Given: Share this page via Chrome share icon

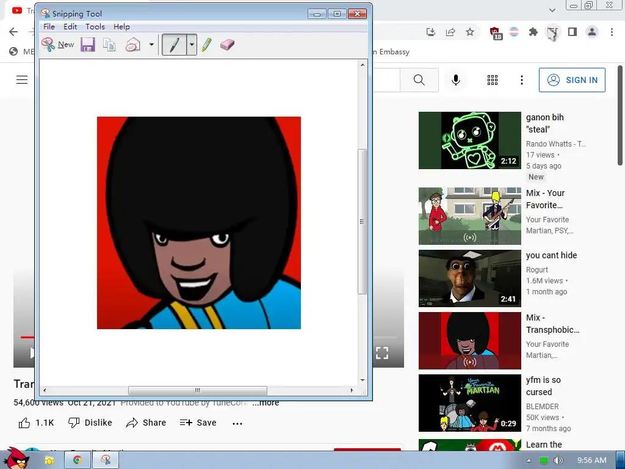Looking at the screenshot, I should pos(450,32).
